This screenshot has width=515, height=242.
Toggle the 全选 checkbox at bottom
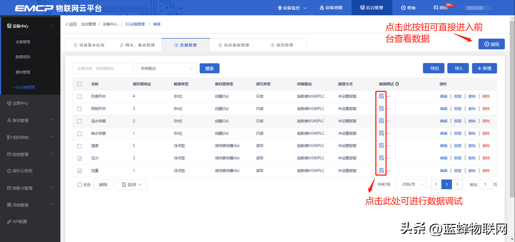coord(79,185)
